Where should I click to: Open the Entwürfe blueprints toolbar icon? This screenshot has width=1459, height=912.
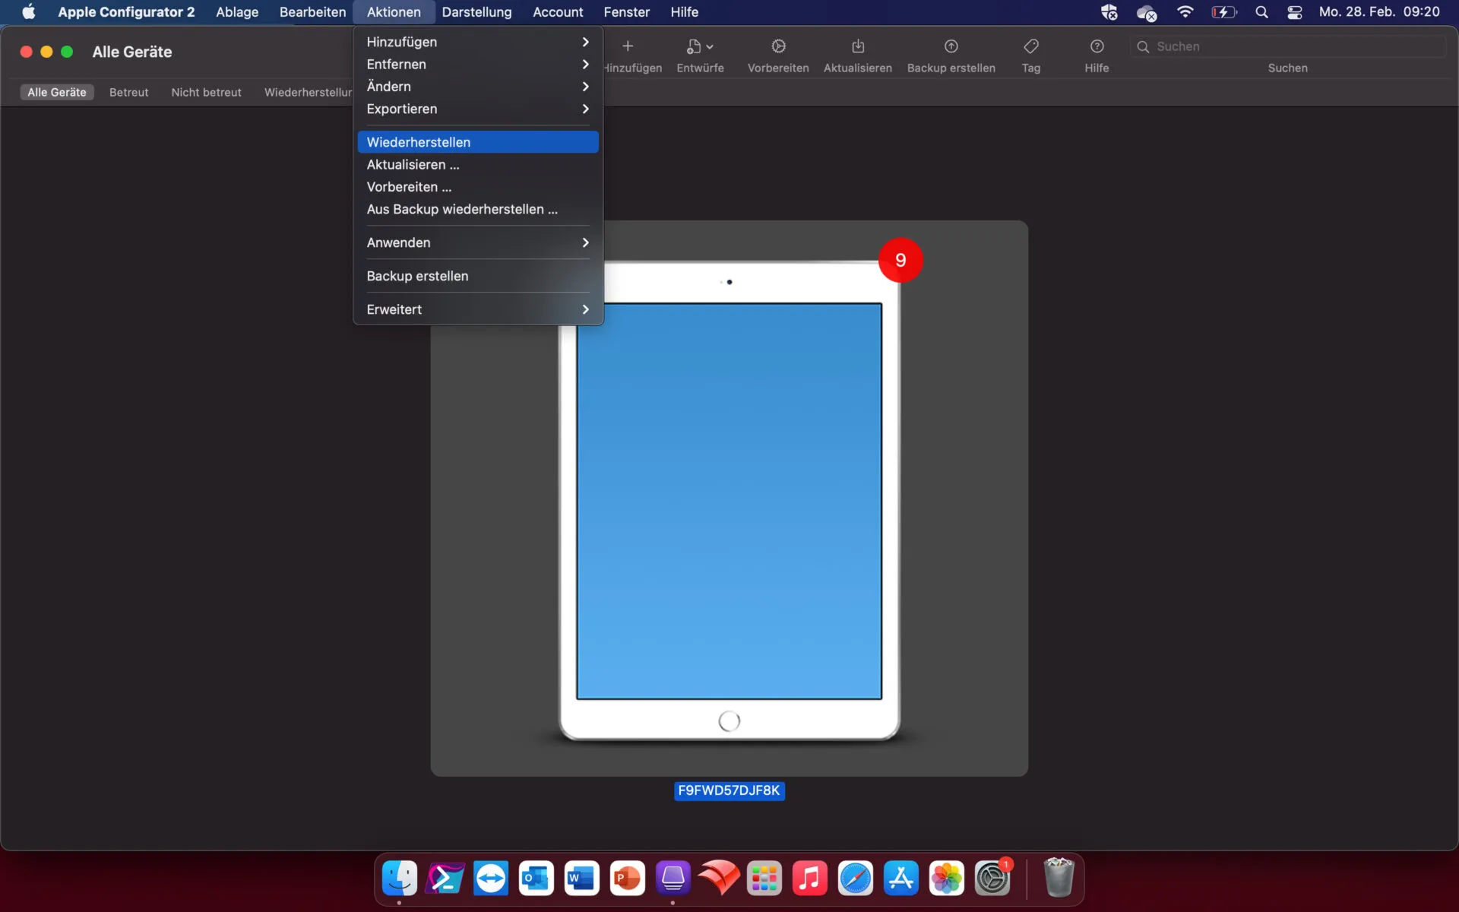pyautogui.click(x=700, y=46)
